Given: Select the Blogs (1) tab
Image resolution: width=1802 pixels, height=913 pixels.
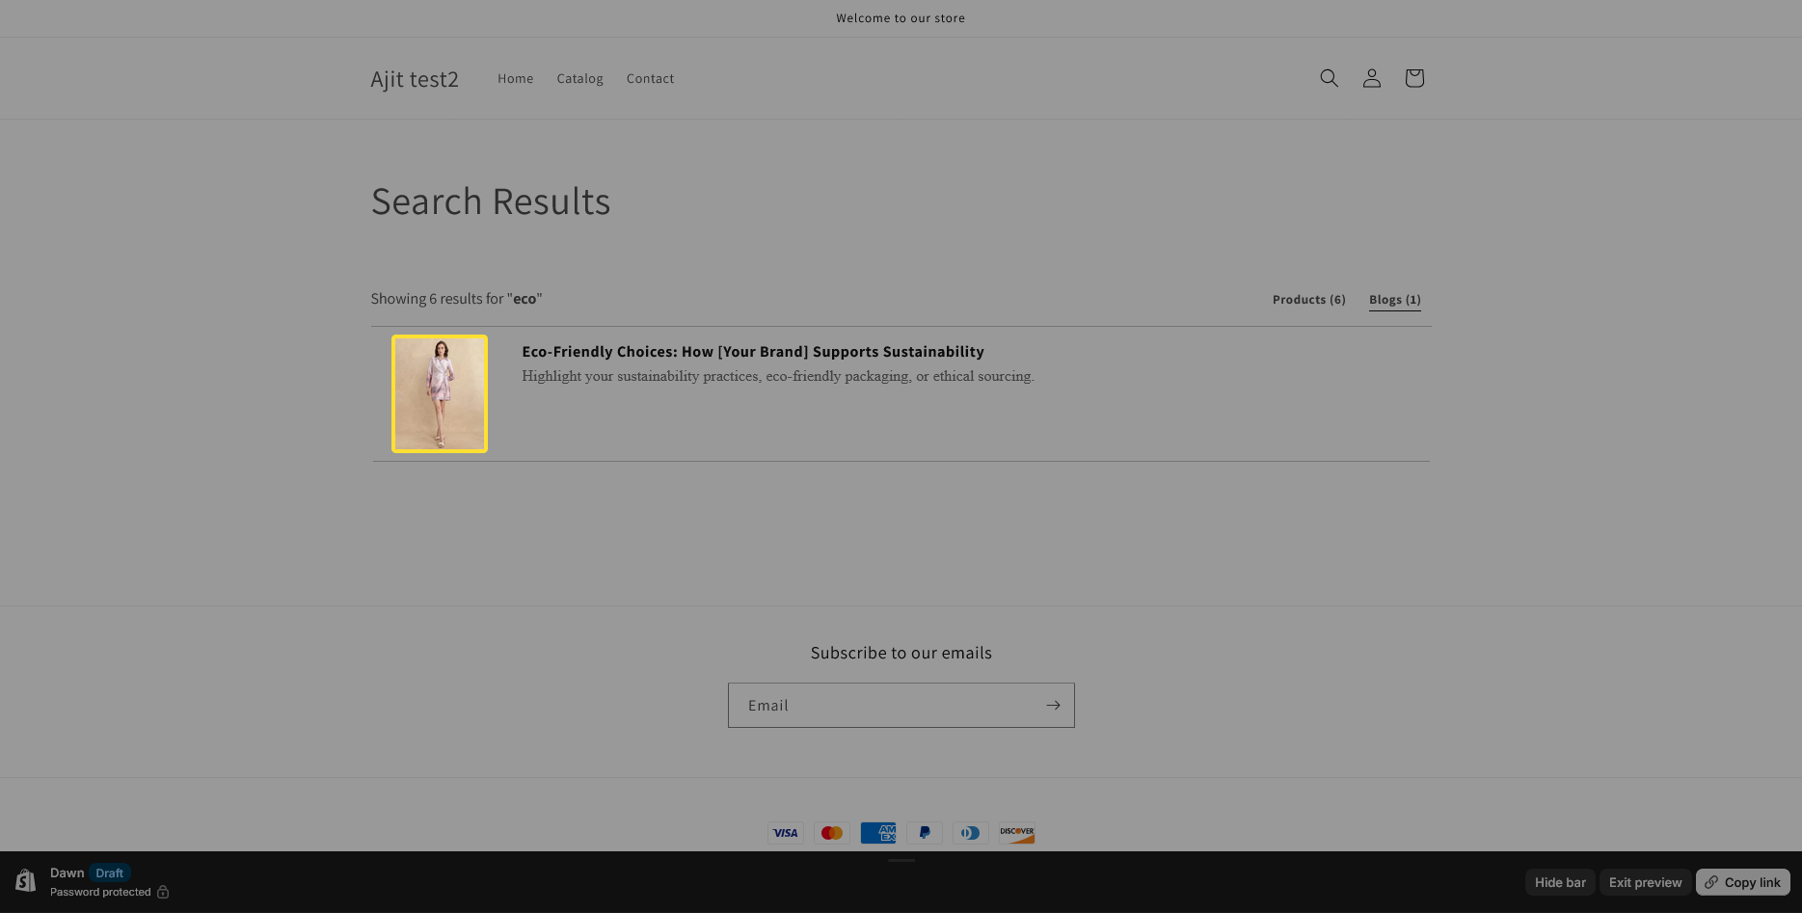Looking at the screenshot, I should click(1394, 300).
